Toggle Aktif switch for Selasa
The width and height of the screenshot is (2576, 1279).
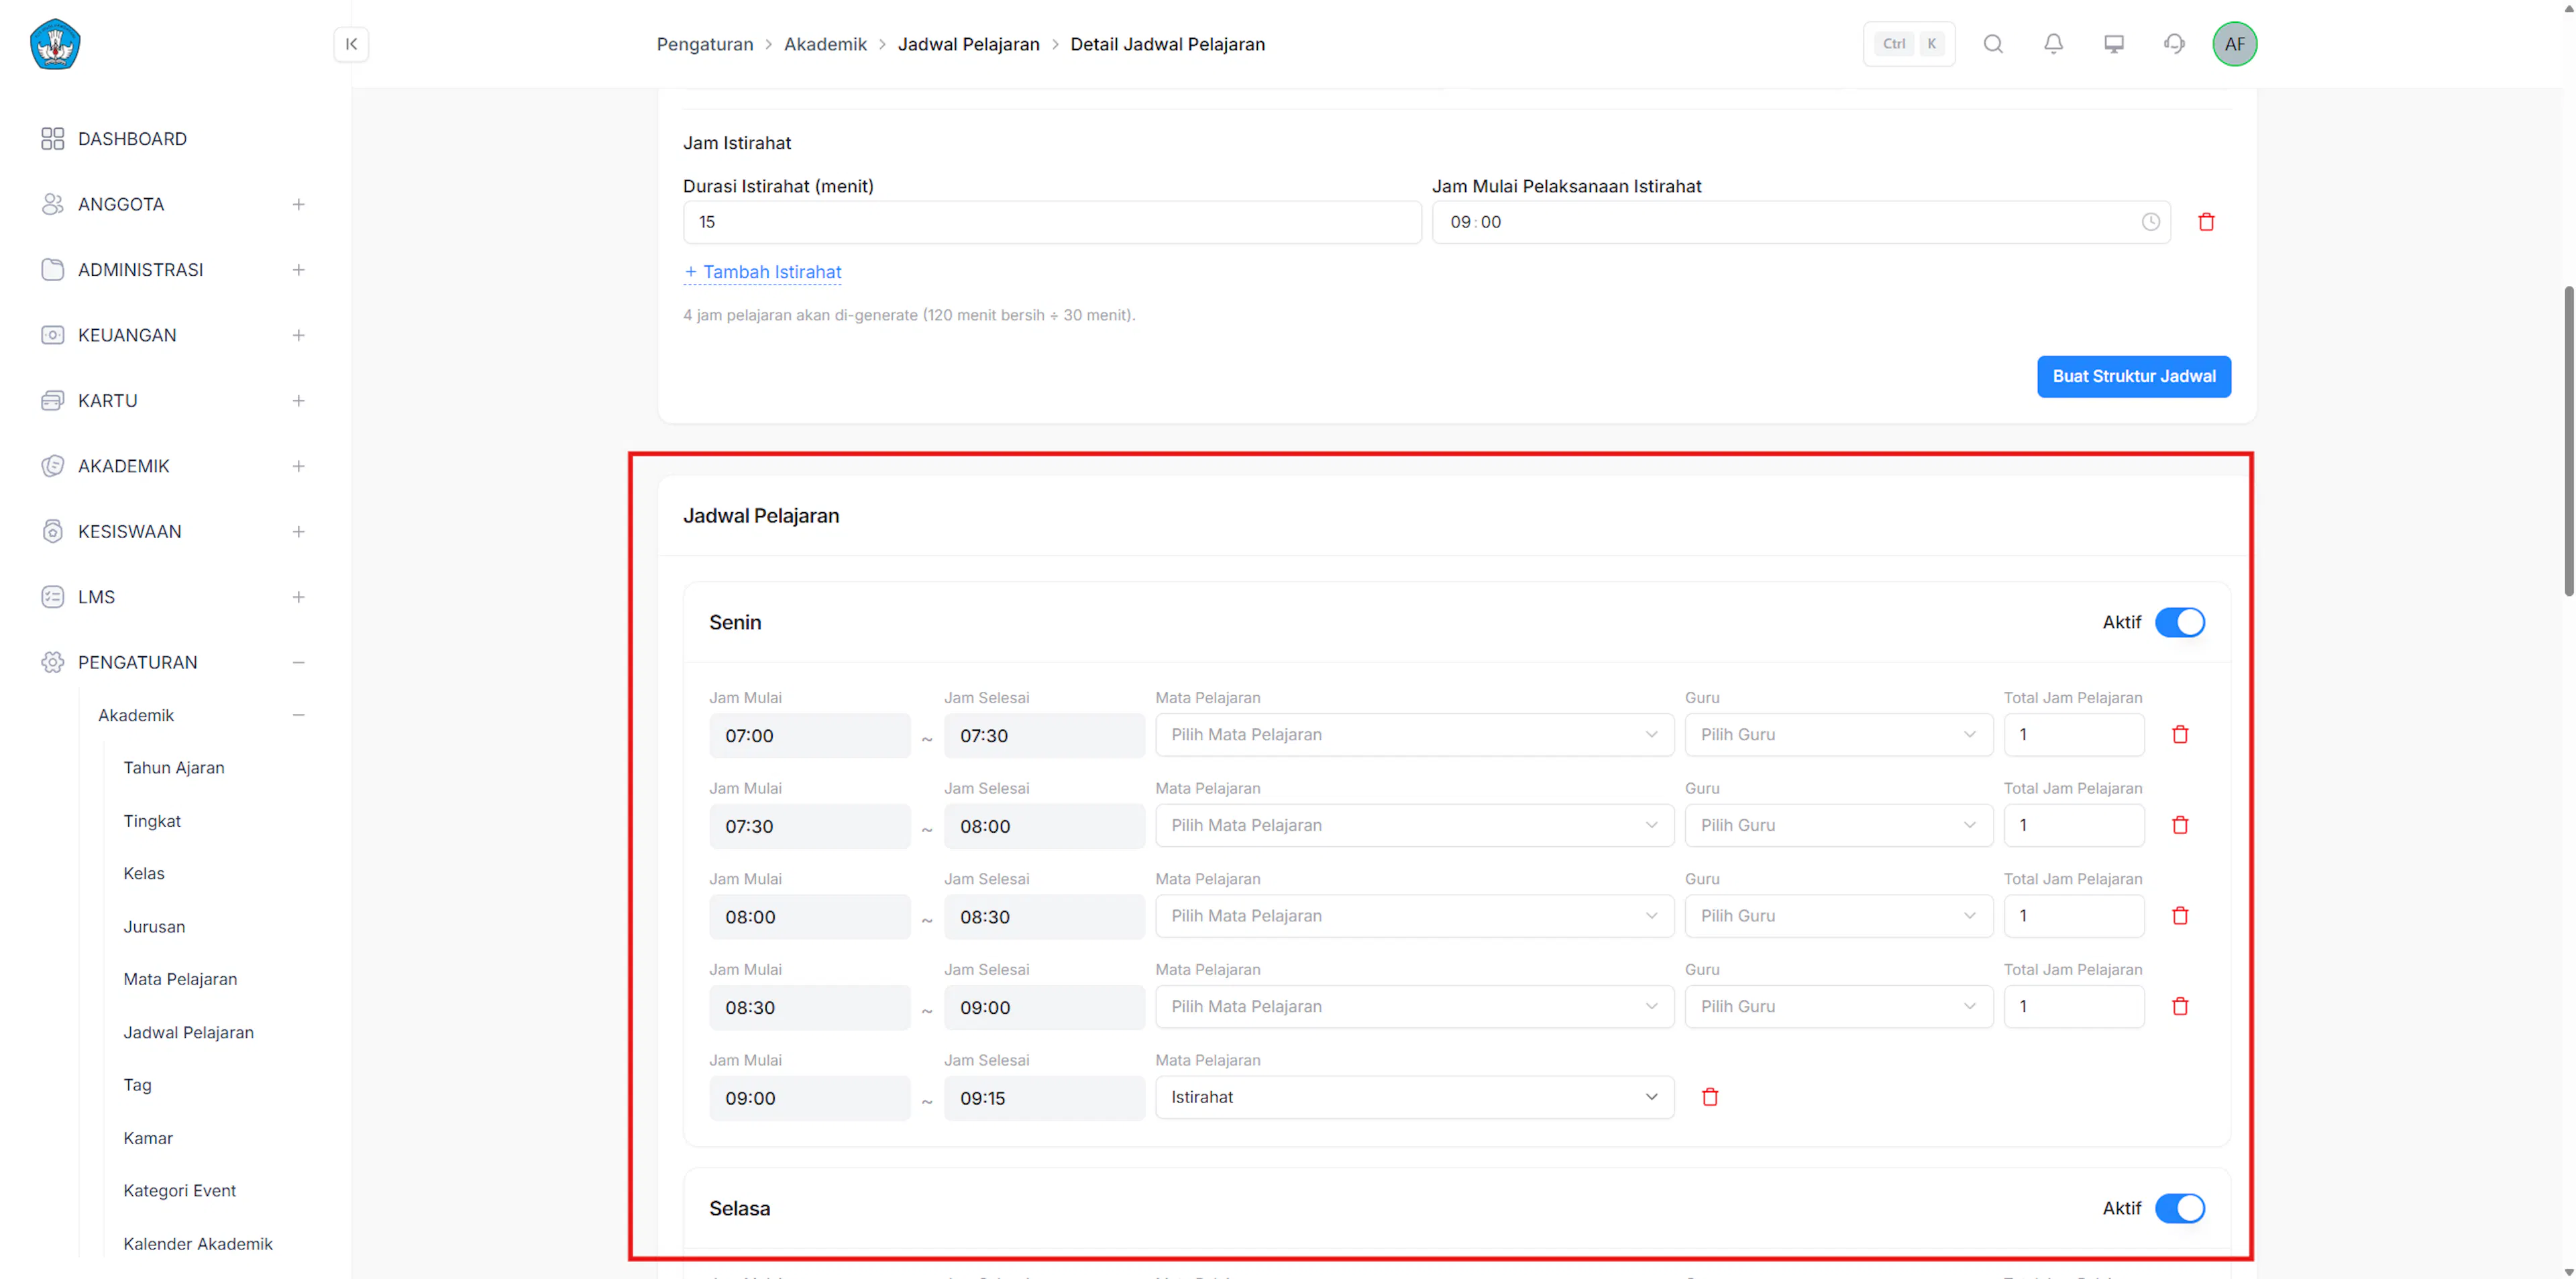[2179, 1208]
